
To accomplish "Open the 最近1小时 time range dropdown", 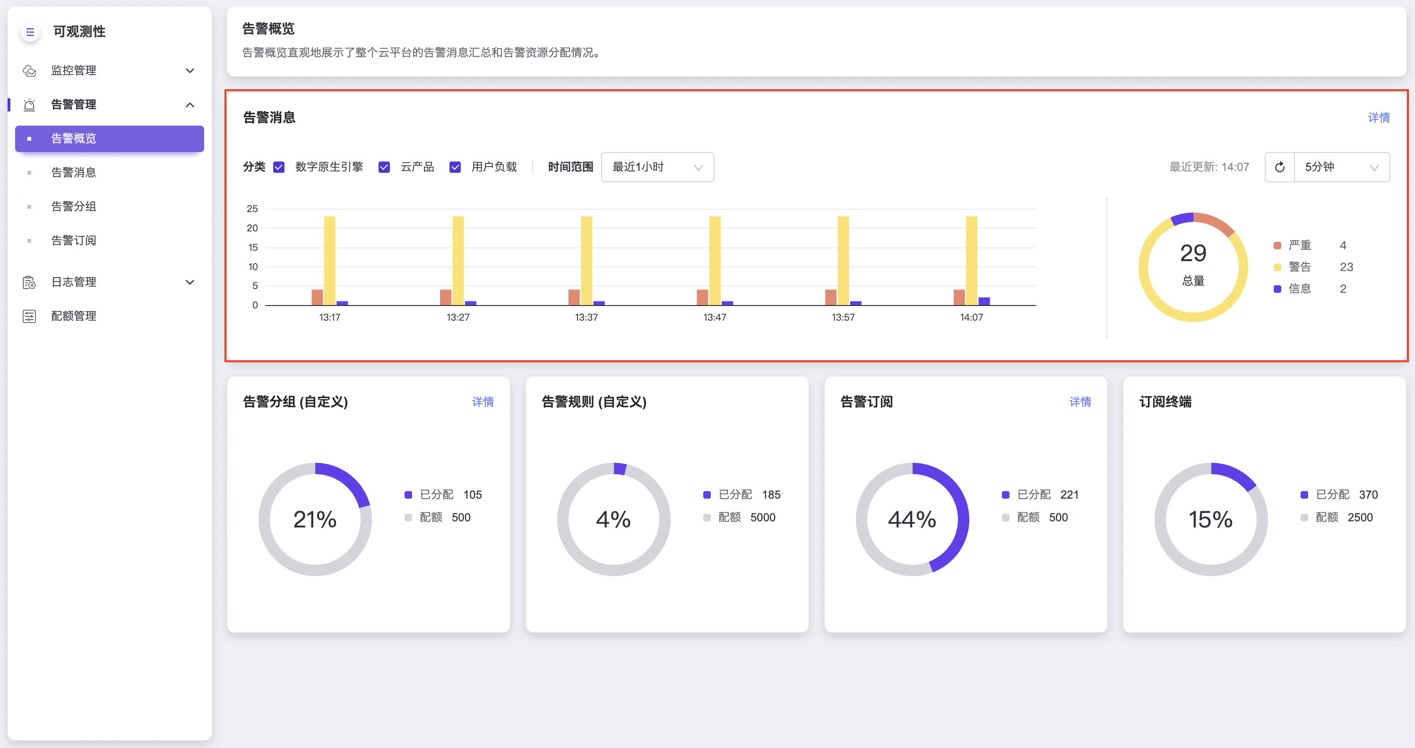I will (657, 167).
